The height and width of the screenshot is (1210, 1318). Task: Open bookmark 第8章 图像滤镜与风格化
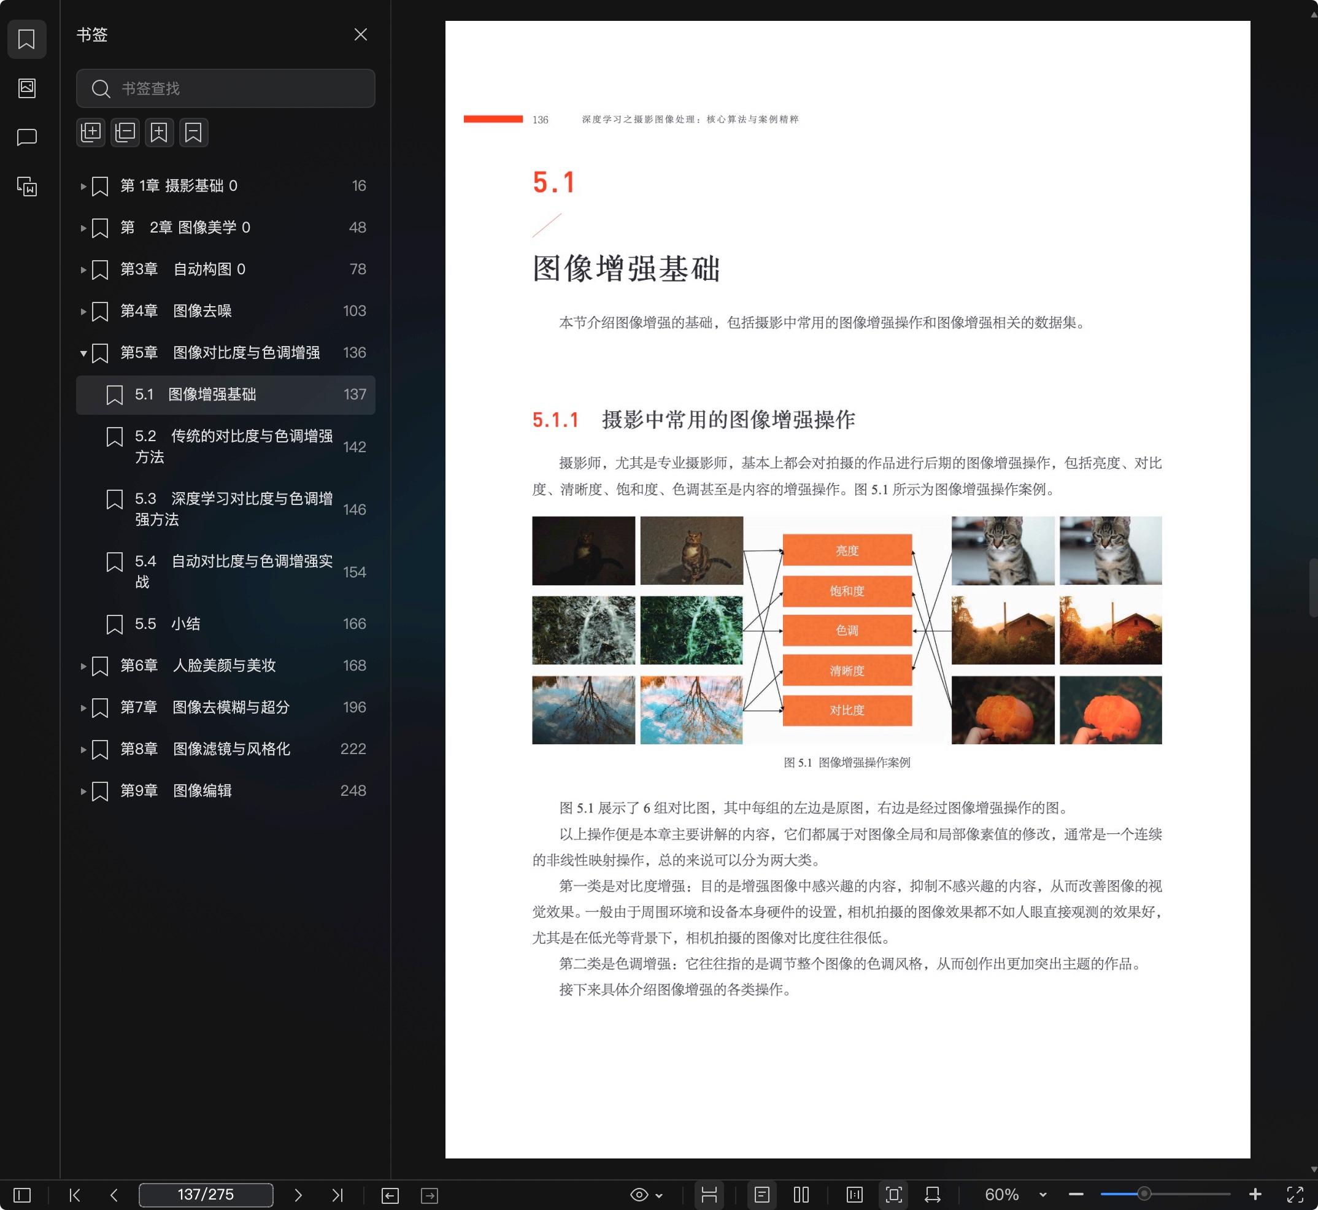205,749
